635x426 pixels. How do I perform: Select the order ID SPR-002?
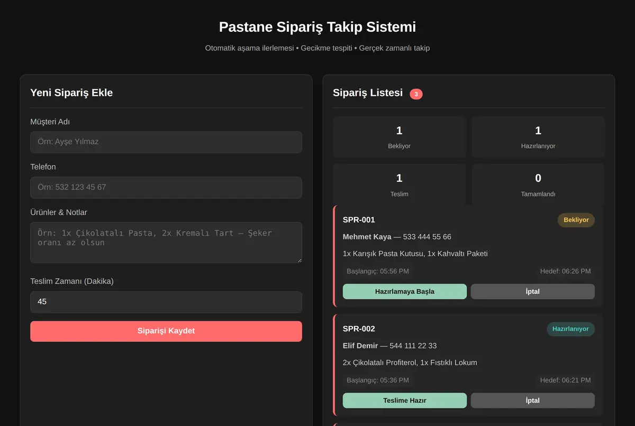point(359,329)
